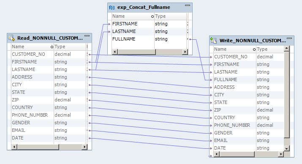Screen dimensions: 302x164
Task: Click Type column header in Write table
Action: [x=270, y=49]
